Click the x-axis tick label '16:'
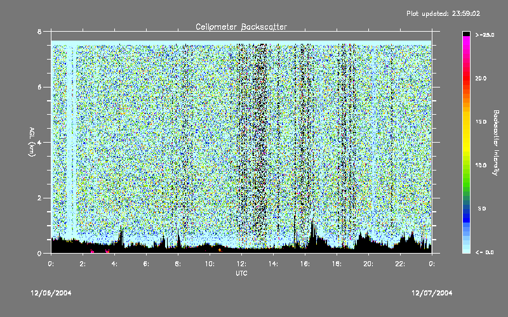Viewport: 508px width, 317px height. pos(305,264)
